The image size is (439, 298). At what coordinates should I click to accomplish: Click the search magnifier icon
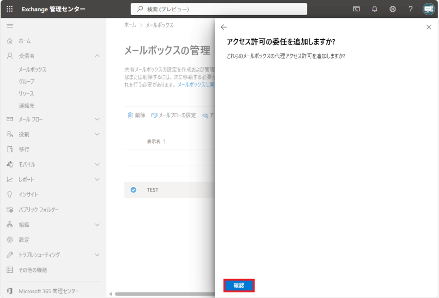pyautogui.click(x=140, y=9)
